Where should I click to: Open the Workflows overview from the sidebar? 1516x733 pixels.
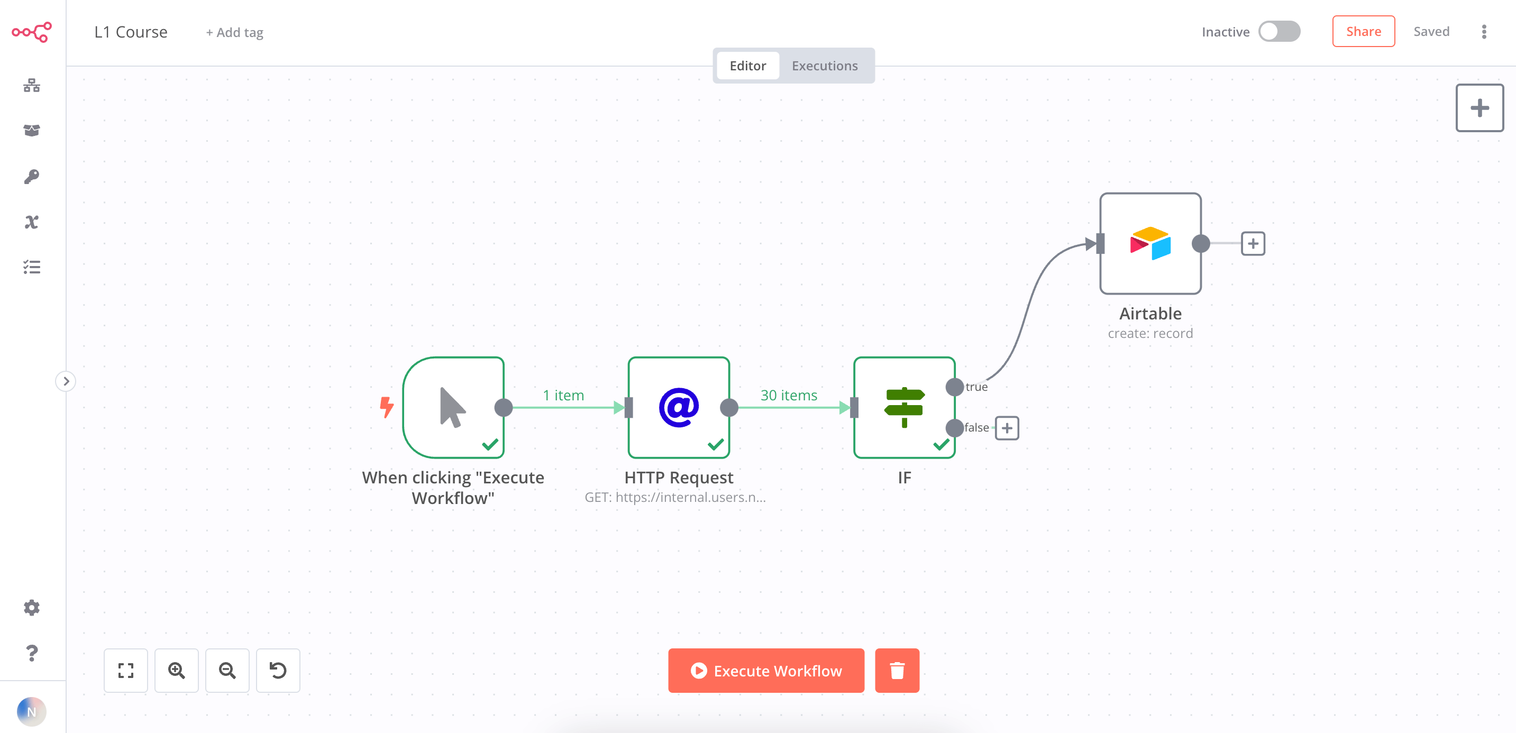click(x=31, y=86)
